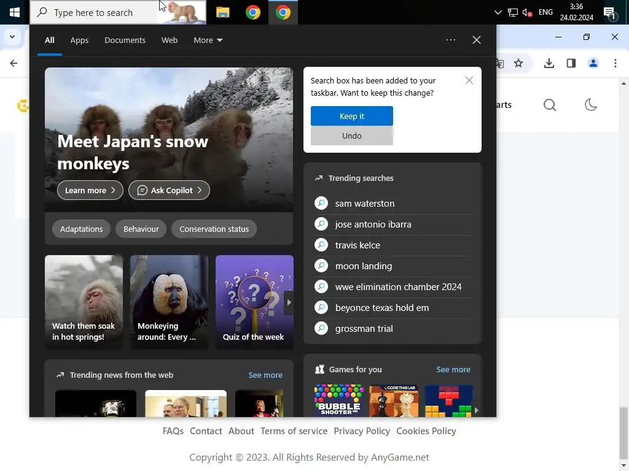Open the Windows Start menu
This screenshot has width=629, height=471.
click(15, 12)
